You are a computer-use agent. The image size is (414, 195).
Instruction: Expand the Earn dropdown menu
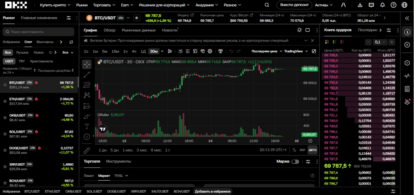click(x=127, y=5)
